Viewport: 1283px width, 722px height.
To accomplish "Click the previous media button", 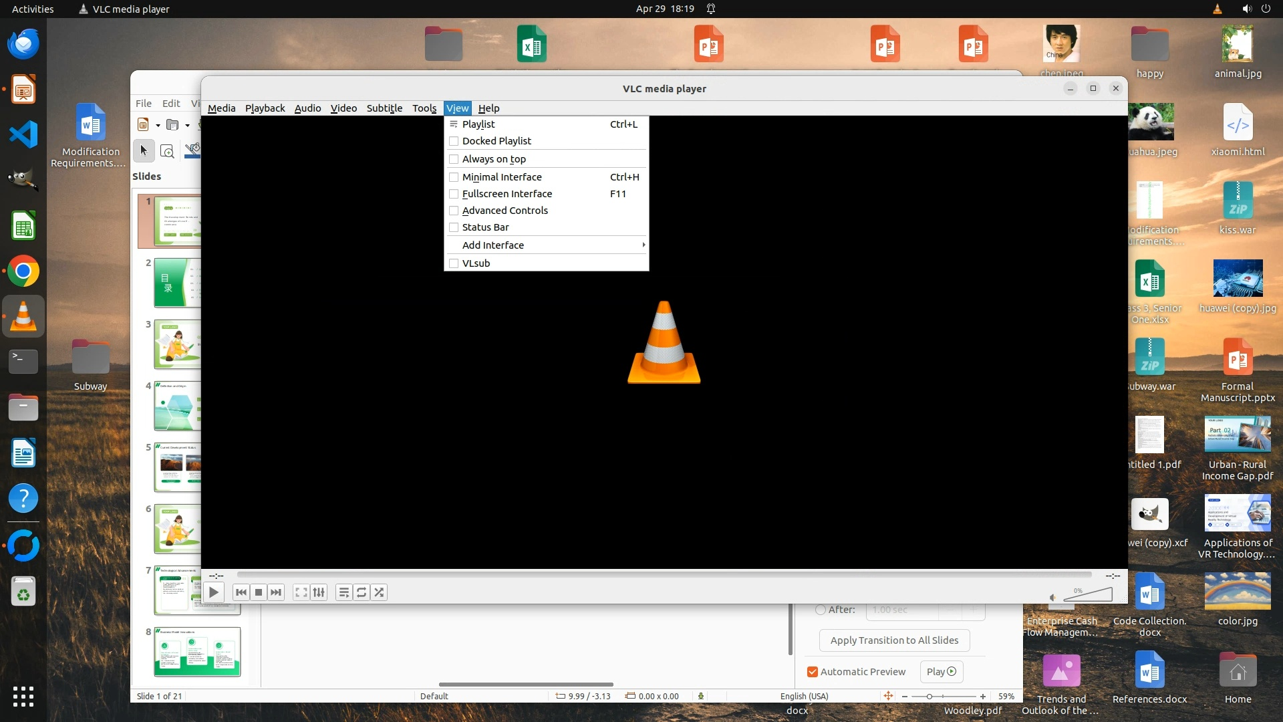I will coord(241,592).
